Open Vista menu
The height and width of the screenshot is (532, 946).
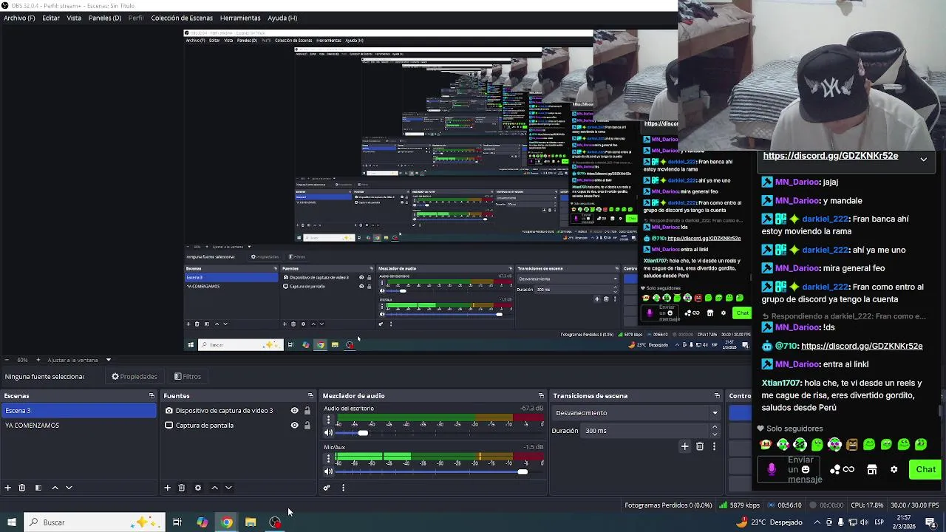[x=74, y=18]
